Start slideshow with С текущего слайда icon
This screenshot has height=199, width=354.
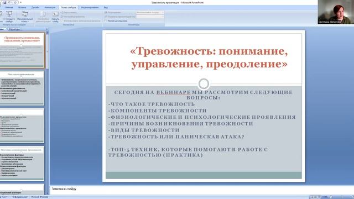coord(9,17)
